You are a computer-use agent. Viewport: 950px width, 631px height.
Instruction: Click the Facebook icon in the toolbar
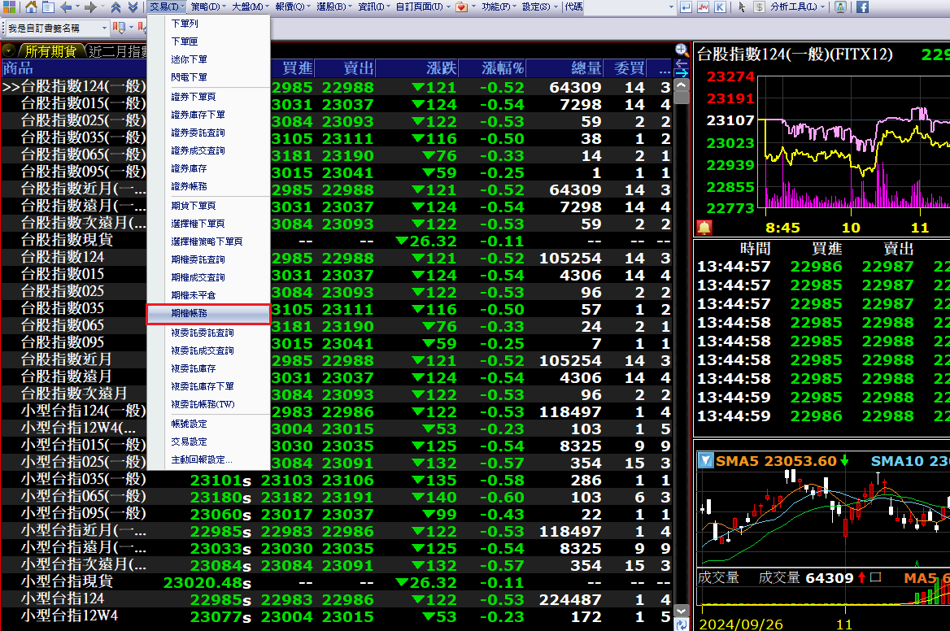(x=862, y=7)
